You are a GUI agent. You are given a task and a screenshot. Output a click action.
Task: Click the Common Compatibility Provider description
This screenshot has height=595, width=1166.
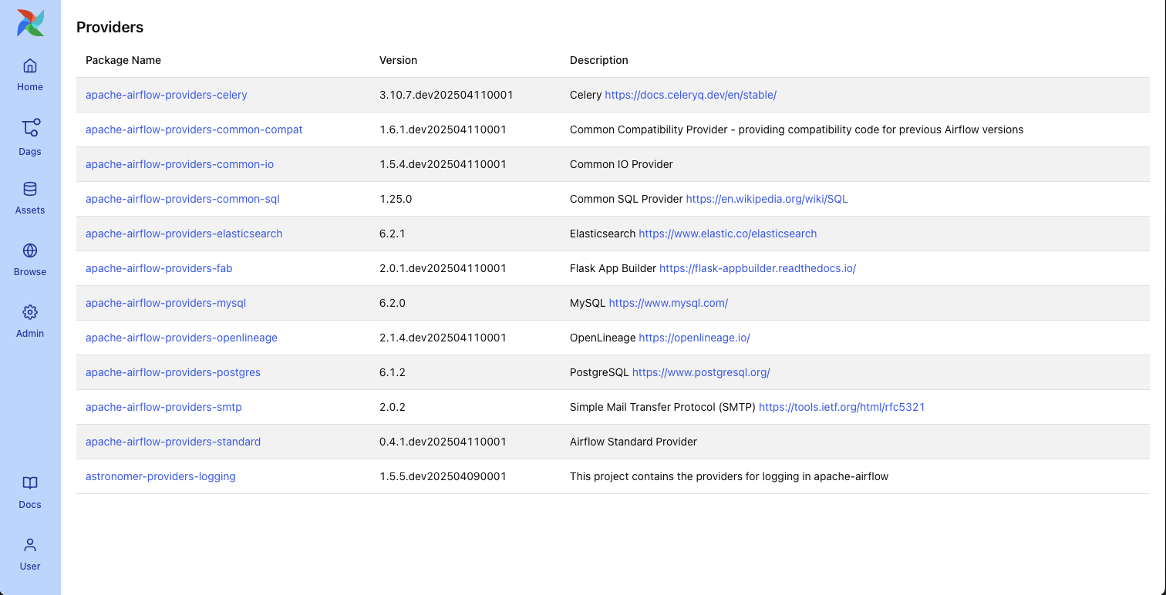(797, 129)
